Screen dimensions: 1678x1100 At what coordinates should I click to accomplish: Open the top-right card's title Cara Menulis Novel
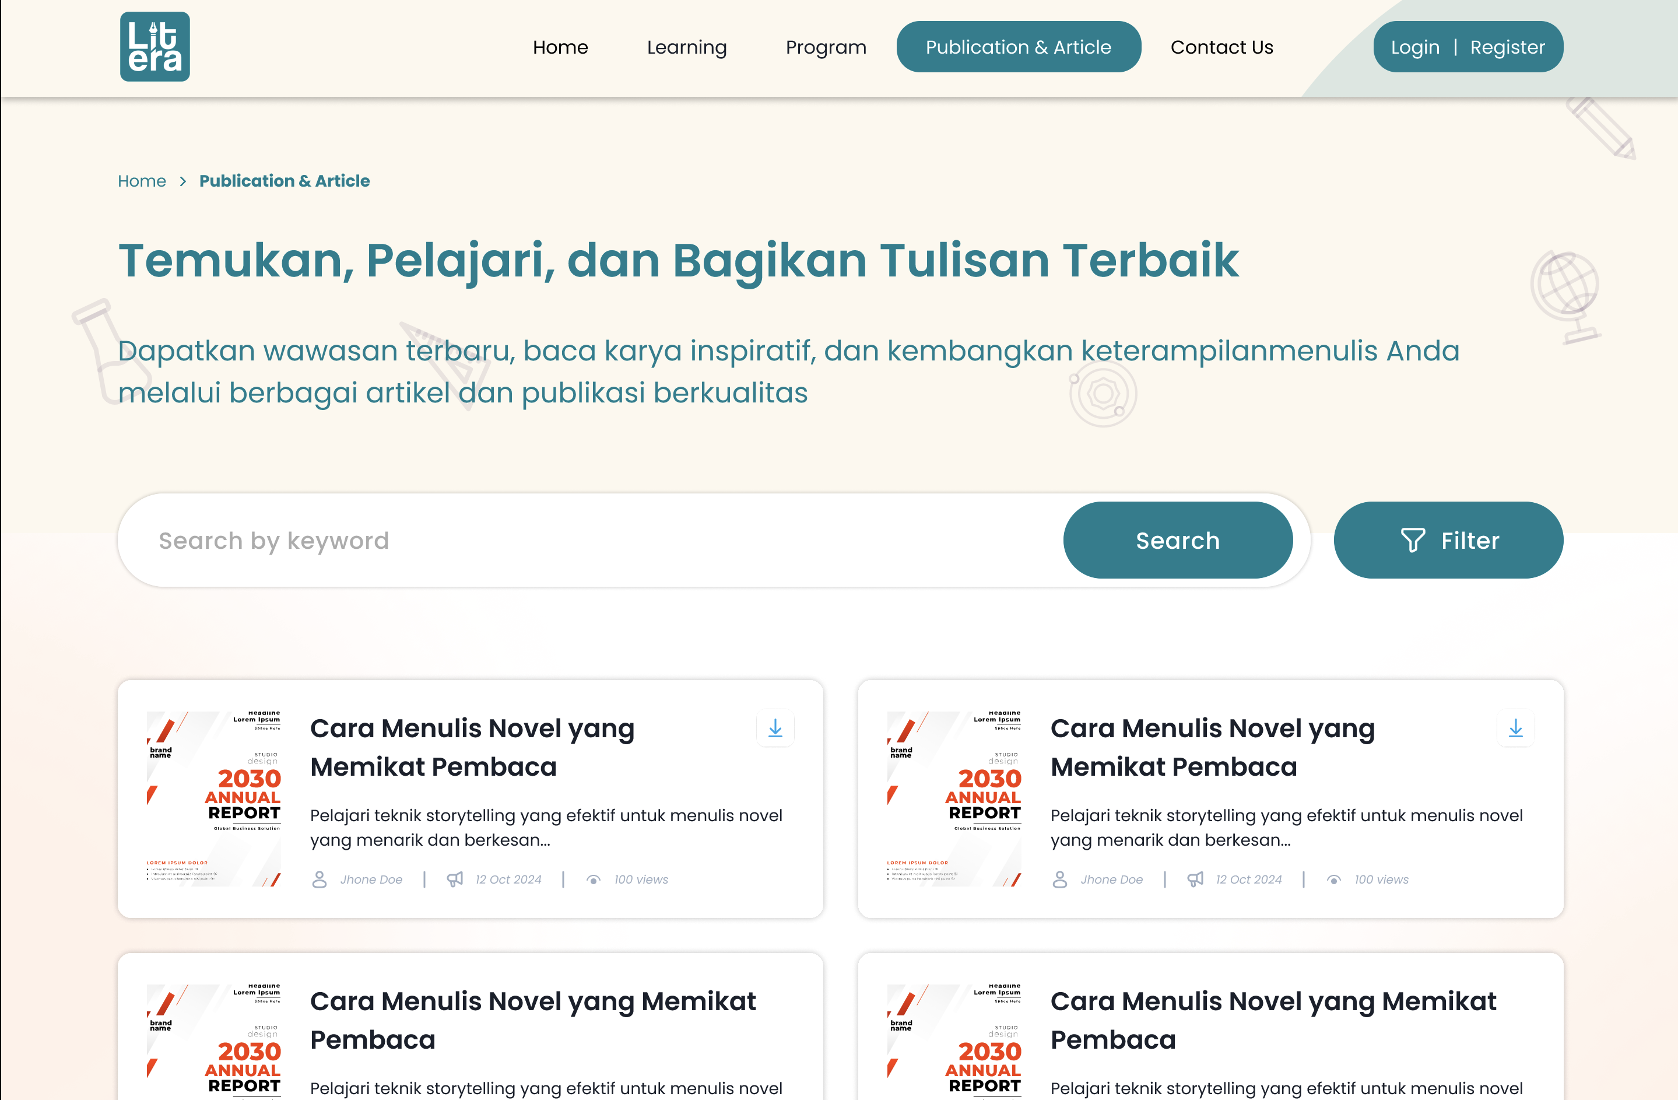1213,748
